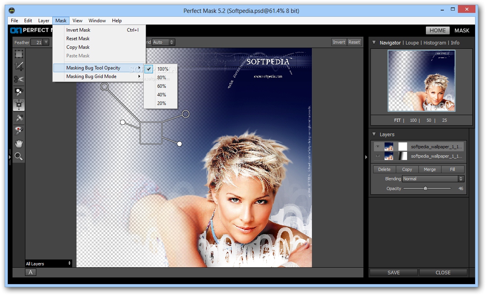Screen dimensions: 486x295
Task: Choose Reset Mask menu entry
Action: point(98,39)
